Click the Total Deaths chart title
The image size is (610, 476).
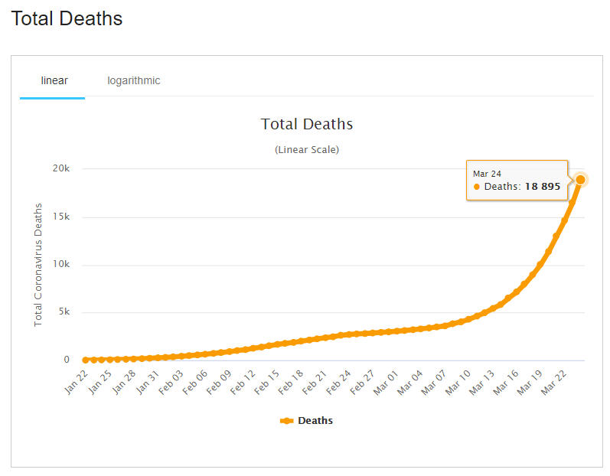click(306, 124)
